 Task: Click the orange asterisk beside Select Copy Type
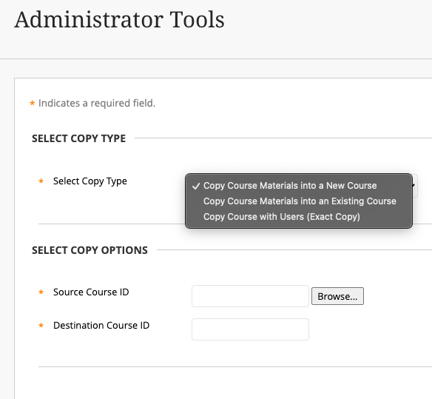[x=41, y=181]
